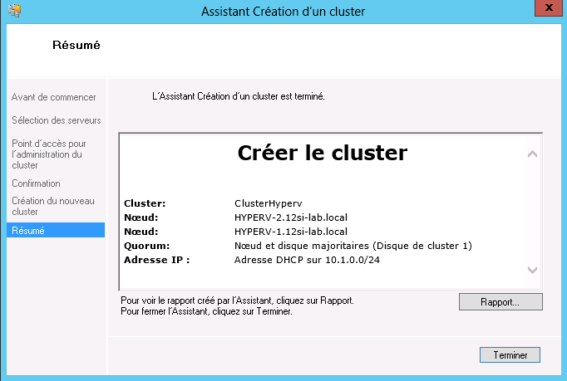This screenshot has height=381, width=567.
Task: Select Sélection des serveurs step
Action: click(57, 120)
